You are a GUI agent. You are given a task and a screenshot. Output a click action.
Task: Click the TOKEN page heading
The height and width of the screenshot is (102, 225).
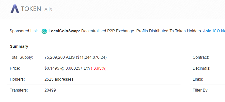click(31, 9)
